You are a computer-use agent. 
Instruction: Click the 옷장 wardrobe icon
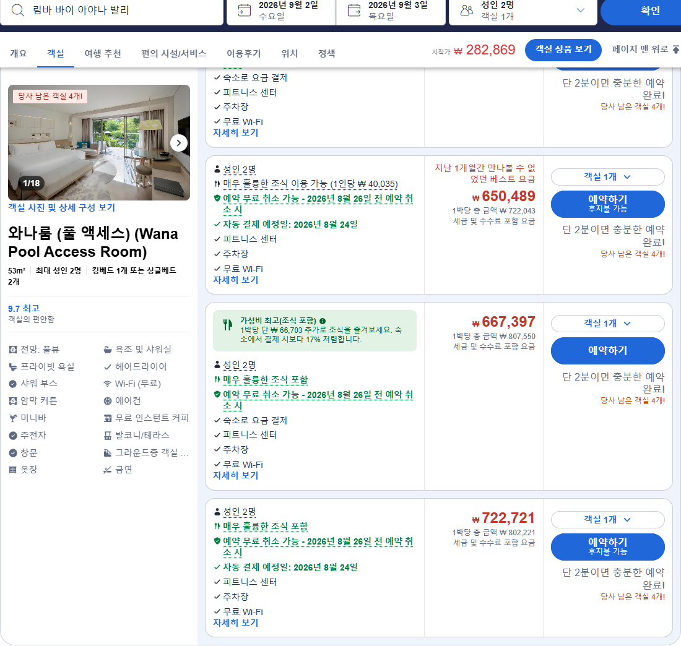tap(13, 470)
